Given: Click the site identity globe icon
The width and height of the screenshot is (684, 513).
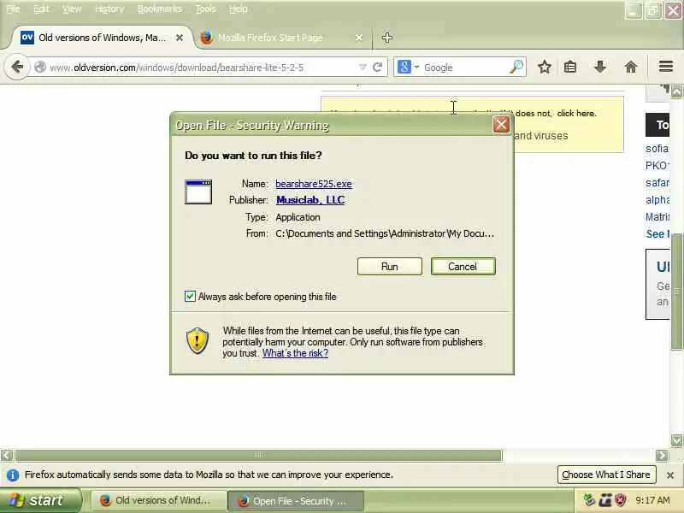Looking at the screenshot, I should (40, 68).
